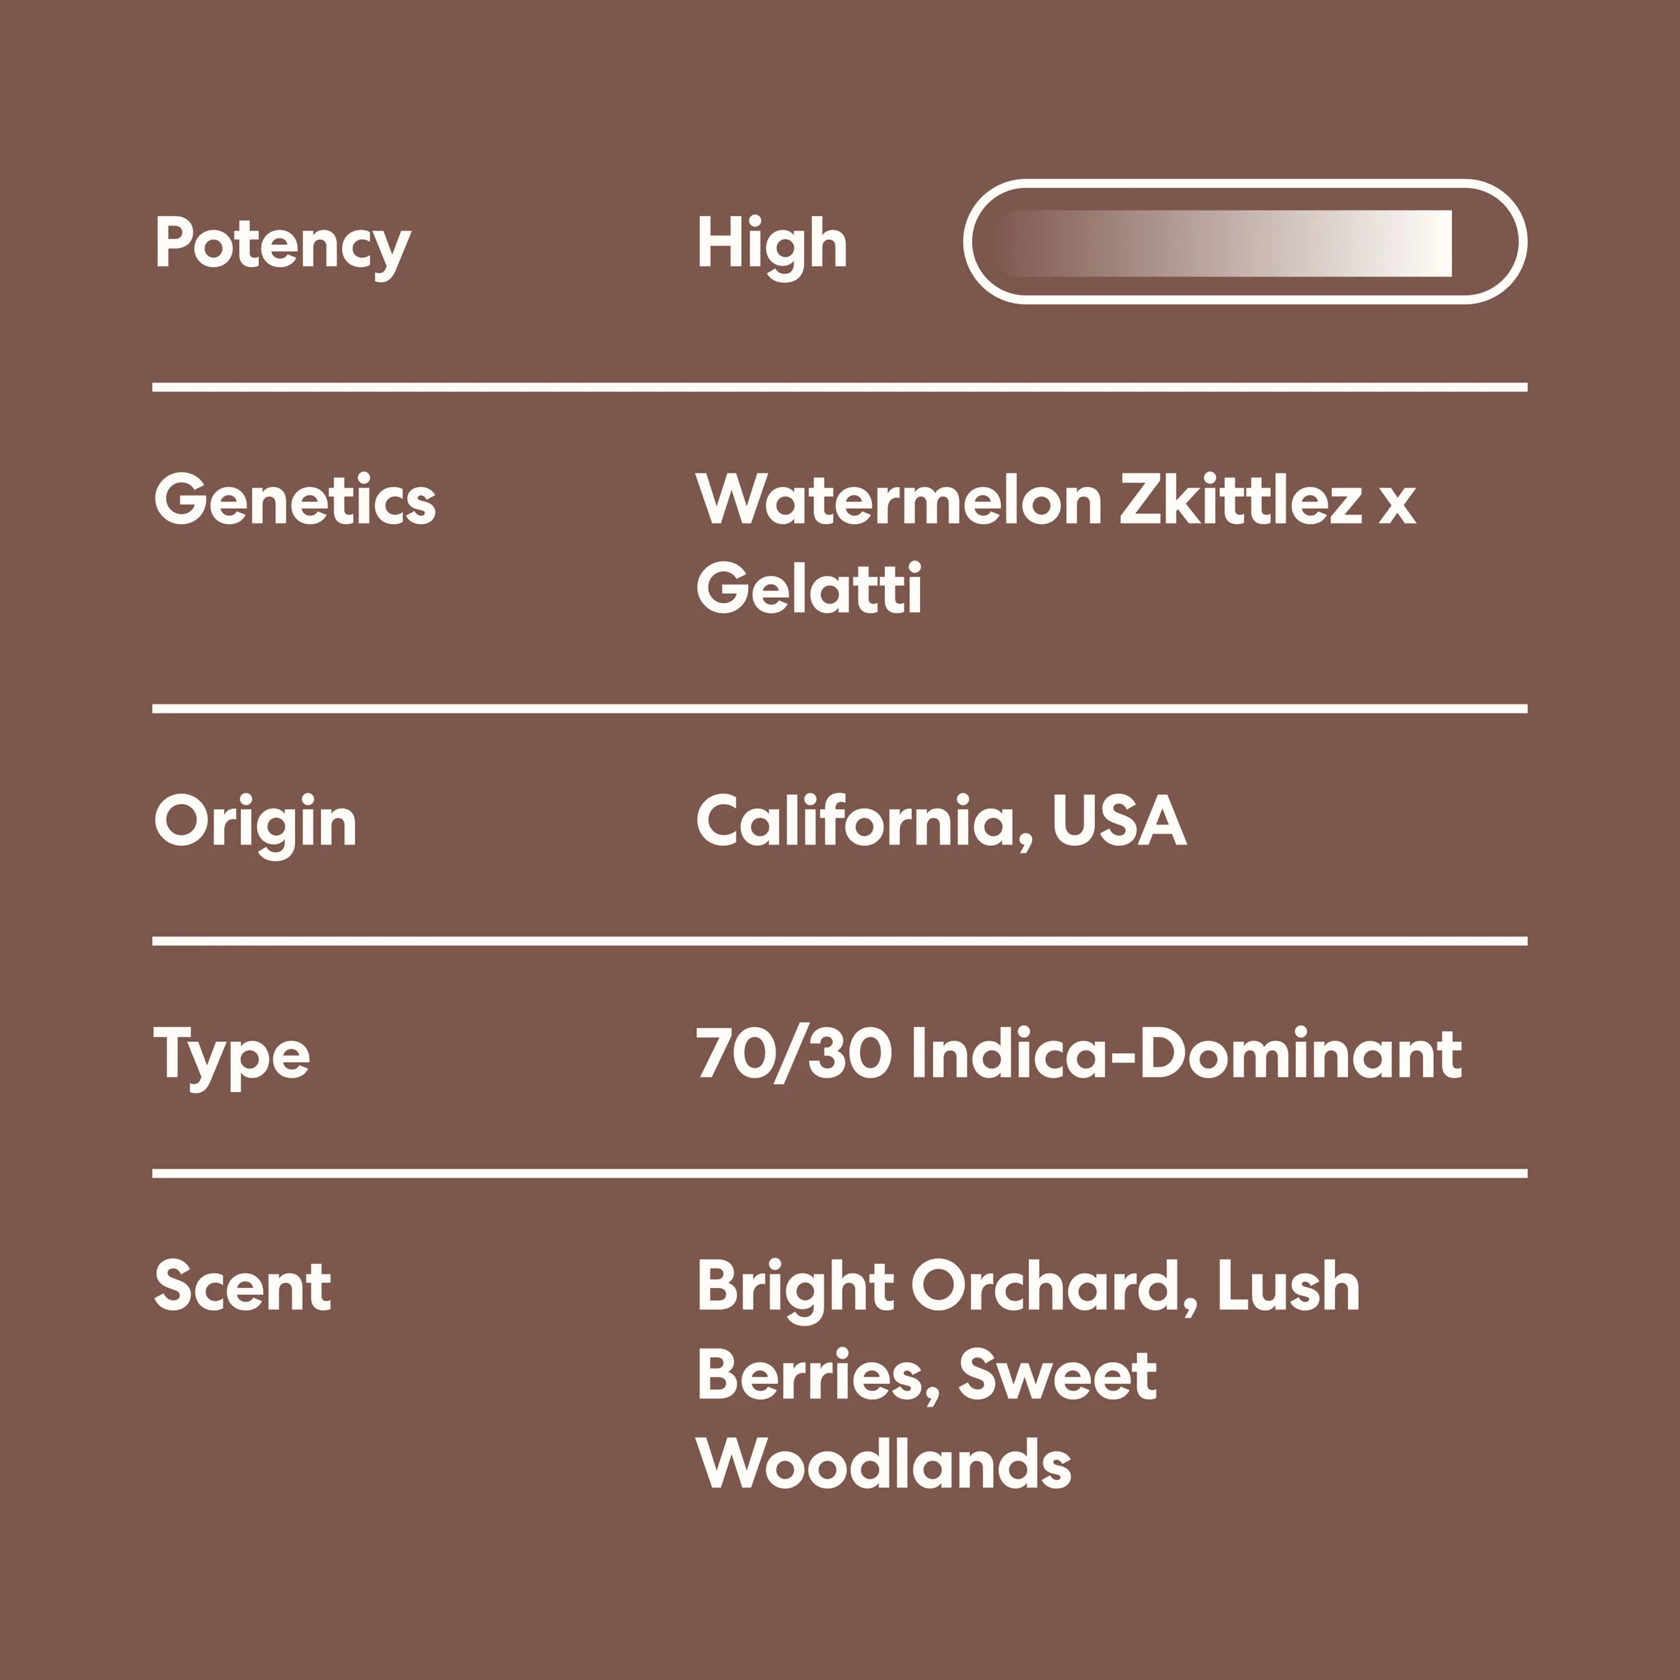Click the Potency label

click(x=283, y=244)
